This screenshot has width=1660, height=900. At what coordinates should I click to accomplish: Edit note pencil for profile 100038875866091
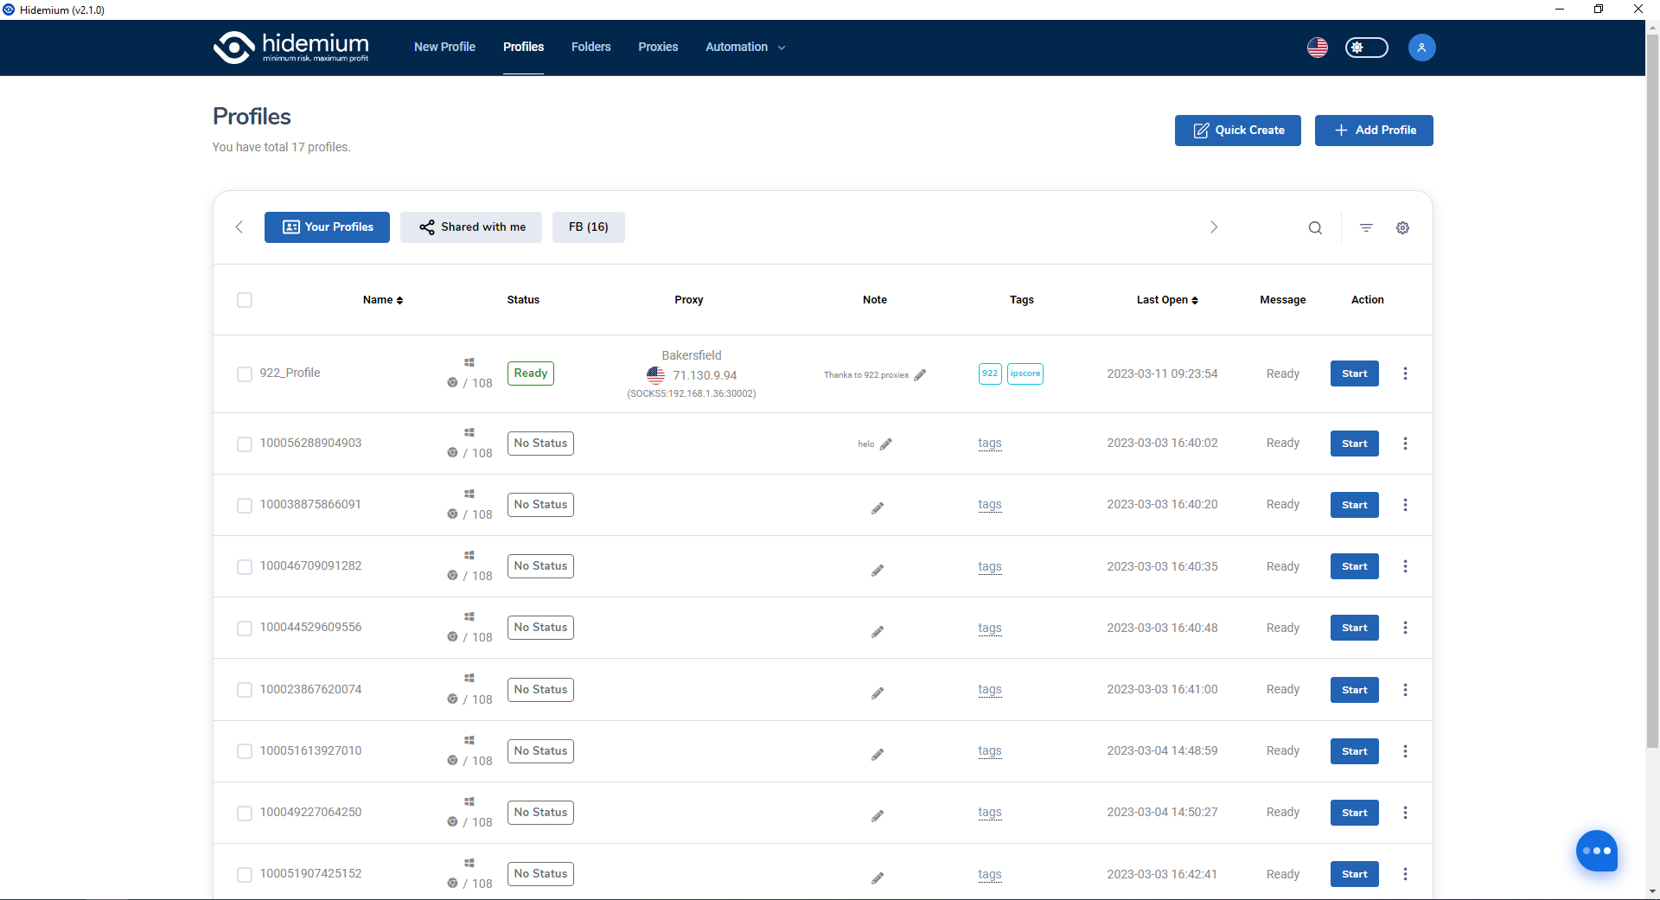click(x=878, y=507)
